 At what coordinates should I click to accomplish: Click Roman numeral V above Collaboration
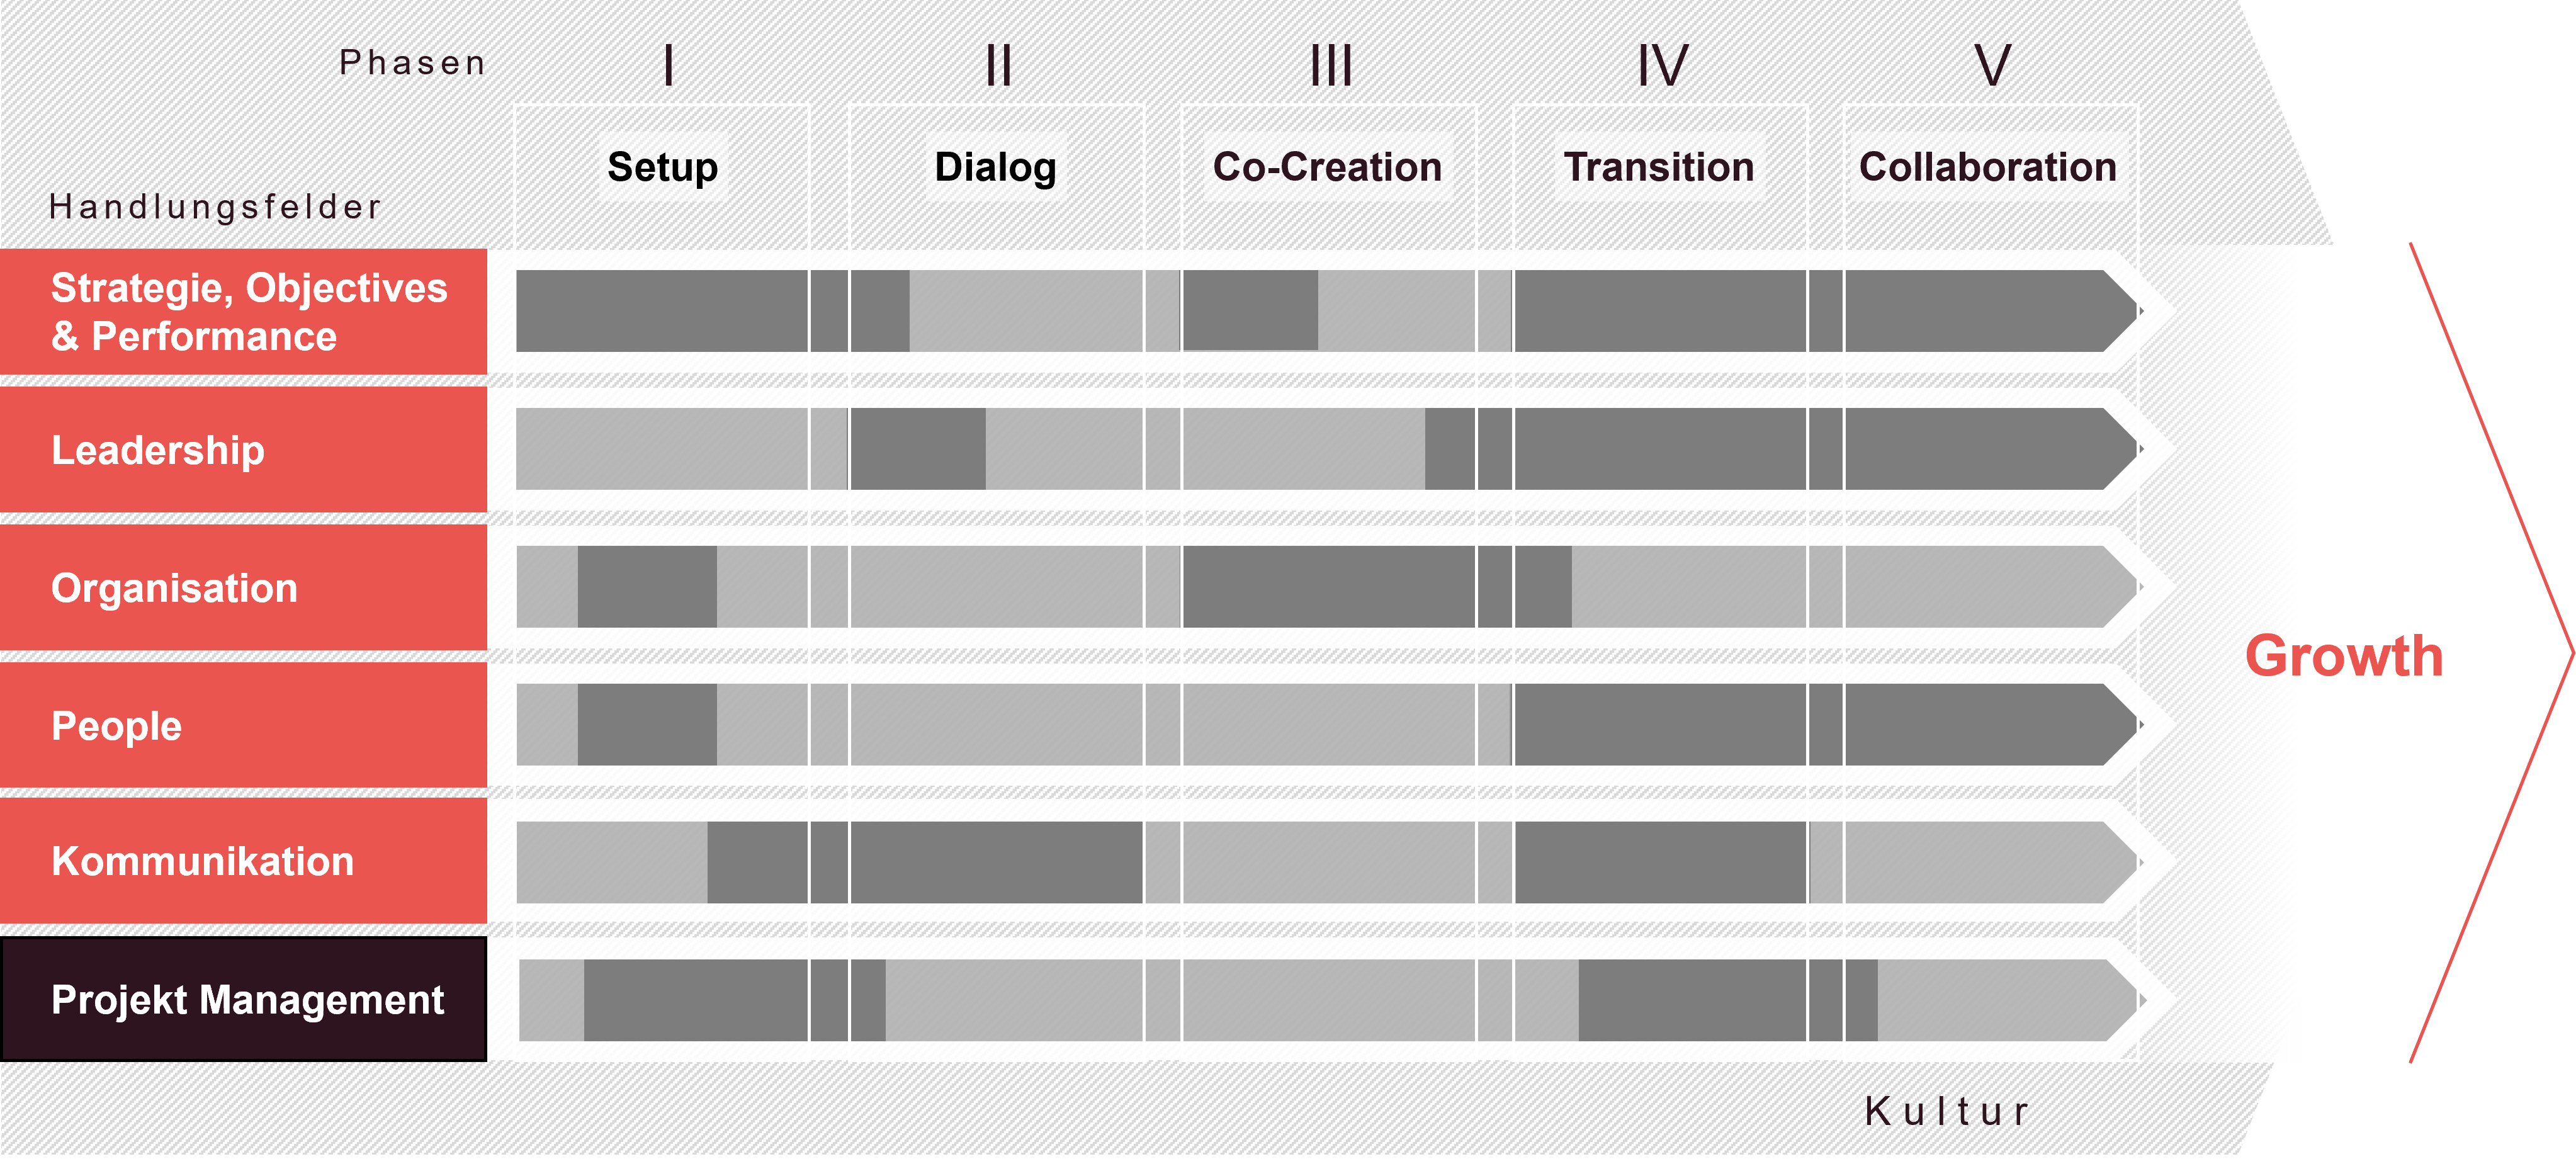1992,66
